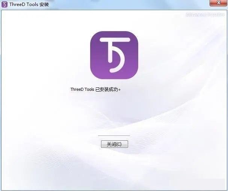Click the 'ThreeD Tools 安装' window title
This screenshot has width=228, height=191.
[x=29, y=5]
